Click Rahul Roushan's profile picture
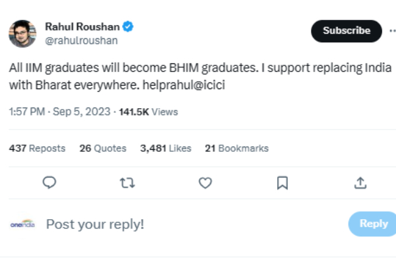This screenshot has height=264, width=396. click(x=22, y=34)
